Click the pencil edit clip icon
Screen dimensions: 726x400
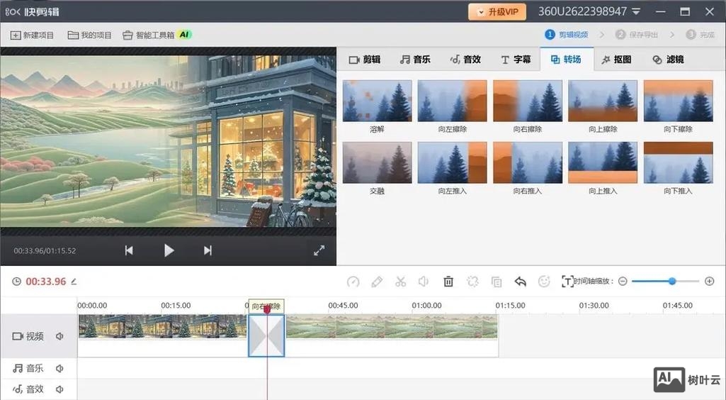[377, 282]
